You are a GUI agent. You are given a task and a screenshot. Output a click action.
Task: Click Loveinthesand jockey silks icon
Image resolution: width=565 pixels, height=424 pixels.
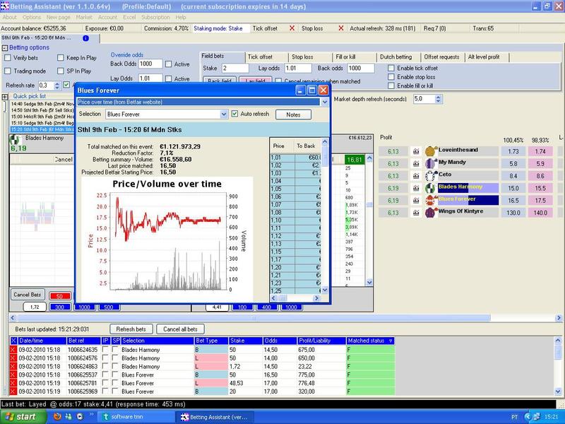[431, 151]
